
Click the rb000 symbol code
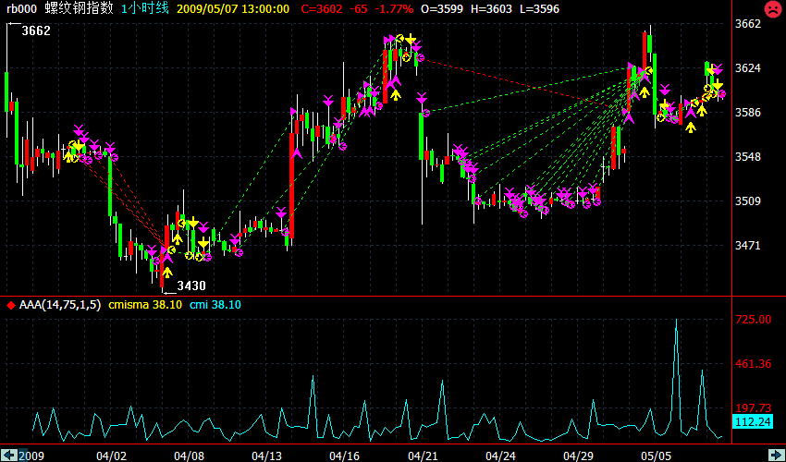pyautogui.click(x=21, y=8)
